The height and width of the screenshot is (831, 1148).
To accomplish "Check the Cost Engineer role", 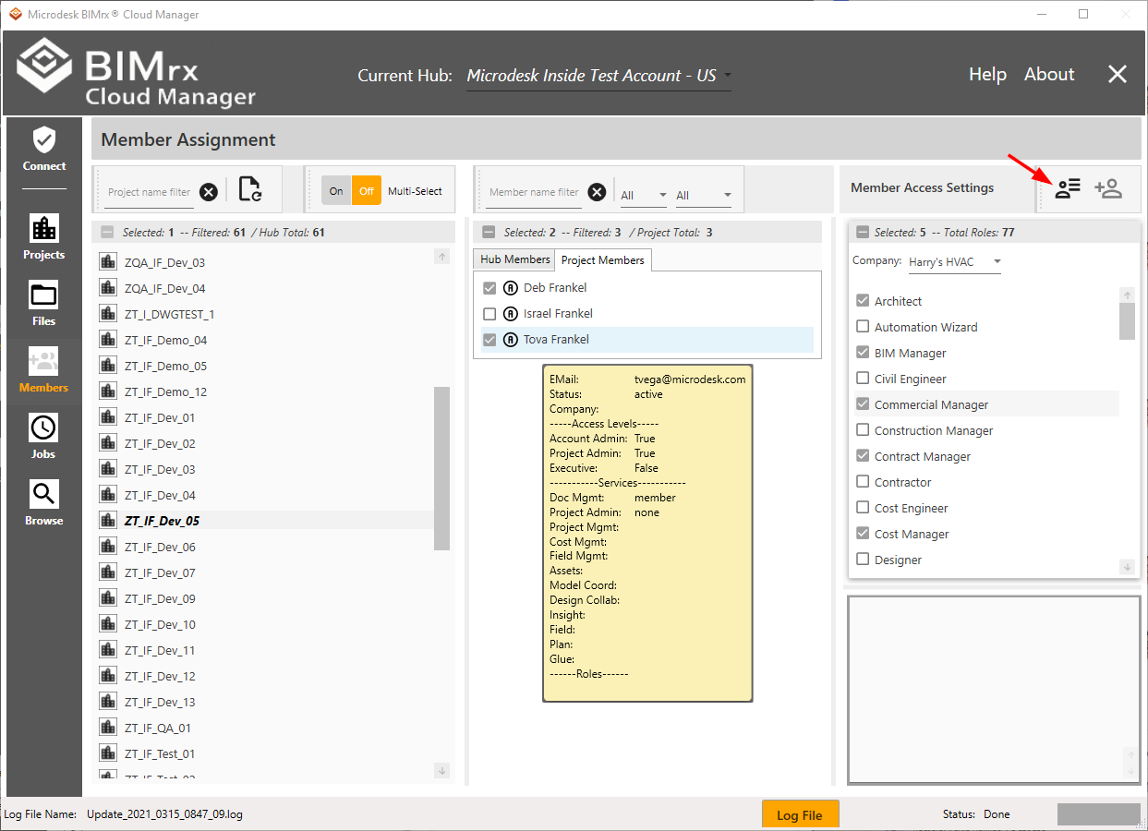I will [863, 508].
